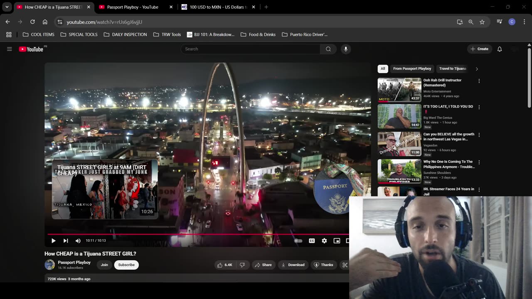
Task: Install the YouTube app from the address bar
Action: tap(460, 22)
